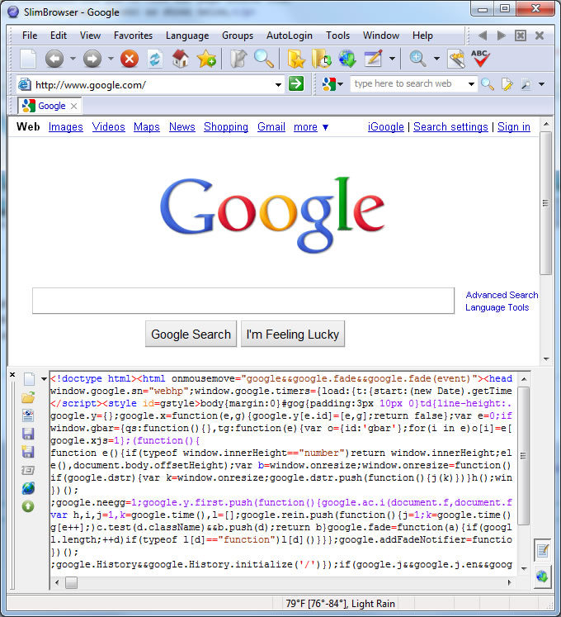
Task: Click the green Go arrow button
Action: click(296, 83)
